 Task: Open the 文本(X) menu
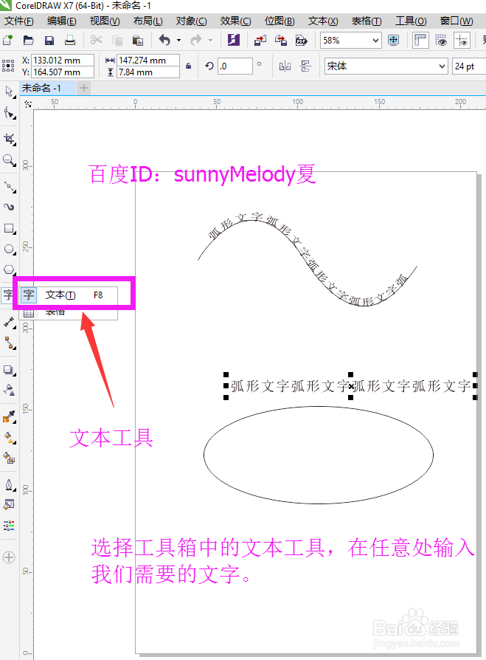pyautogui.click(x=323, y=21)
